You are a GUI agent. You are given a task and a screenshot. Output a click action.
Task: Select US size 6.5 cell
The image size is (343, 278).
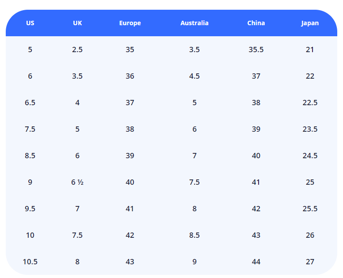point(30,103)
